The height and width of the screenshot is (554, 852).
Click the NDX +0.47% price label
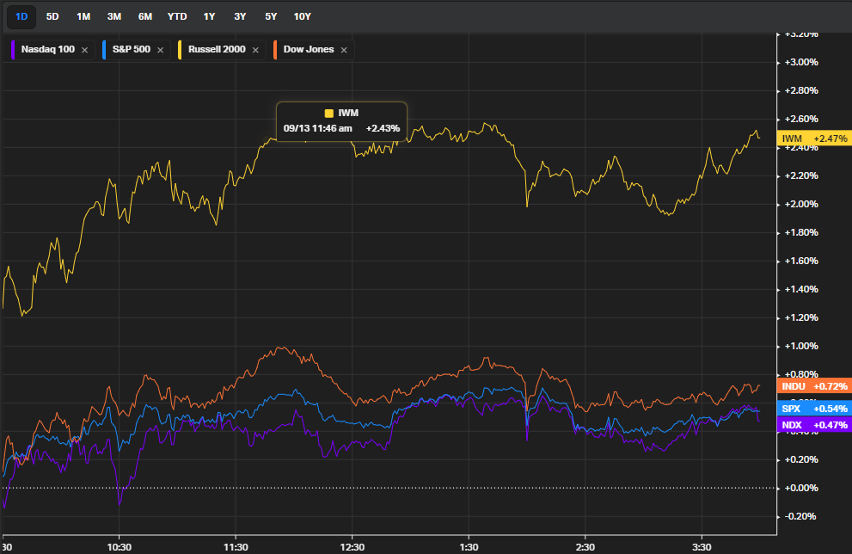pos(812,424)
